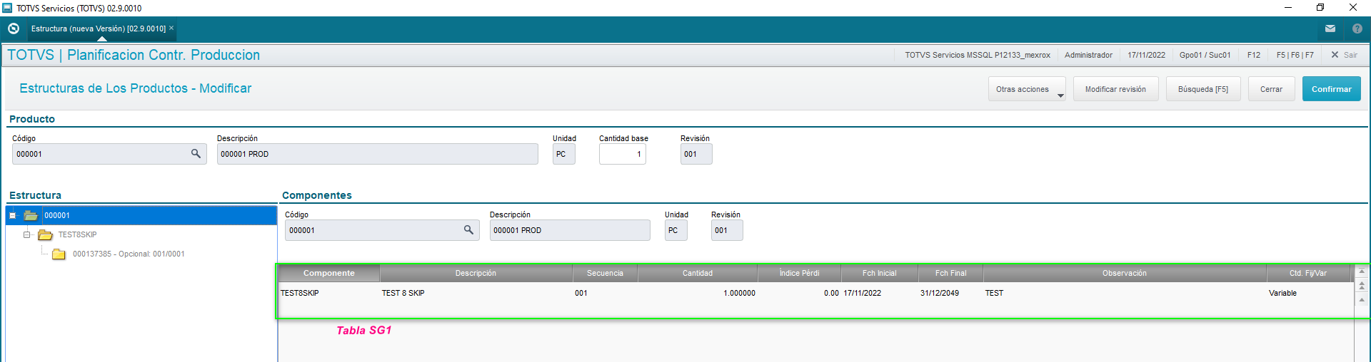Click the Cerrar button

tap(1271, 89)
